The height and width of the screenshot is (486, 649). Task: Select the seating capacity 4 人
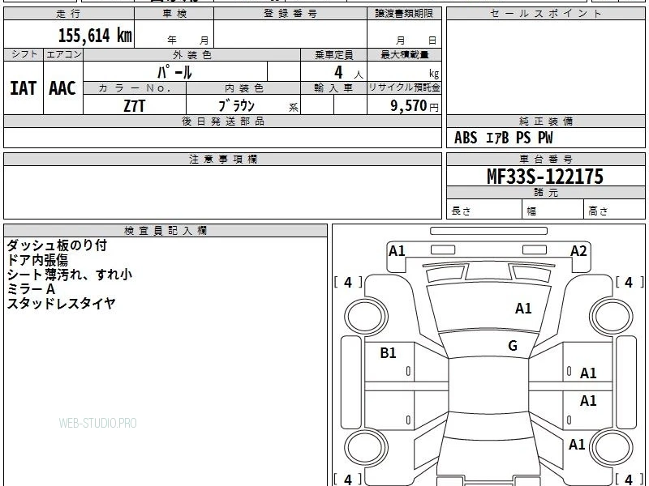click(x=349, y=73)
